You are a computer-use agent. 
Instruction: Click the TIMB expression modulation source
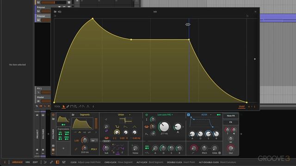67,133
